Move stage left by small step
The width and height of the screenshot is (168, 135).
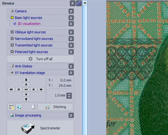click(19, 89)
